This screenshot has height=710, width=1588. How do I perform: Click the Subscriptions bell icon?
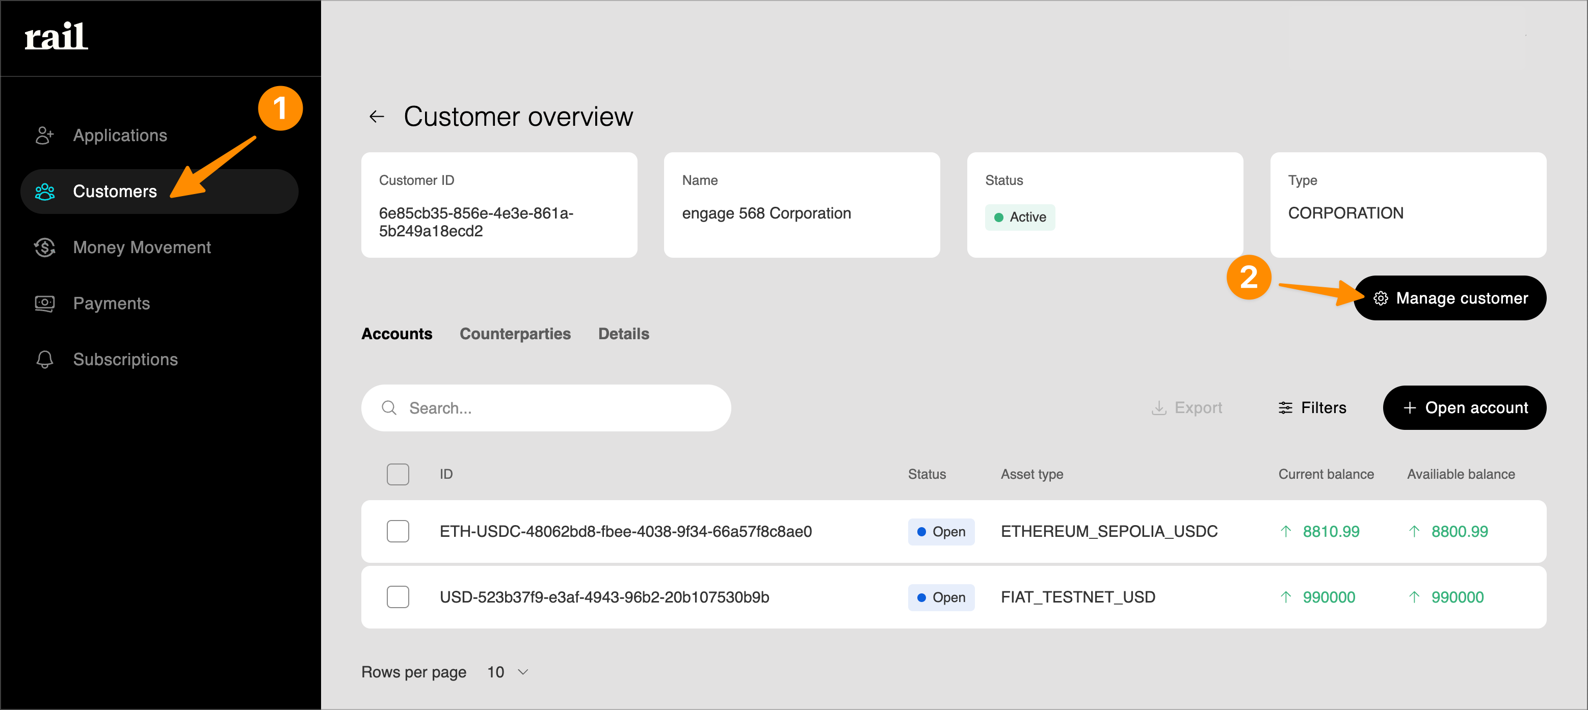(44, 359)
